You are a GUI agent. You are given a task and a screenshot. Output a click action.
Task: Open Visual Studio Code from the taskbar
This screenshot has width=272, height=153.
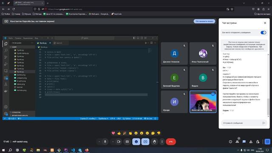73,150
